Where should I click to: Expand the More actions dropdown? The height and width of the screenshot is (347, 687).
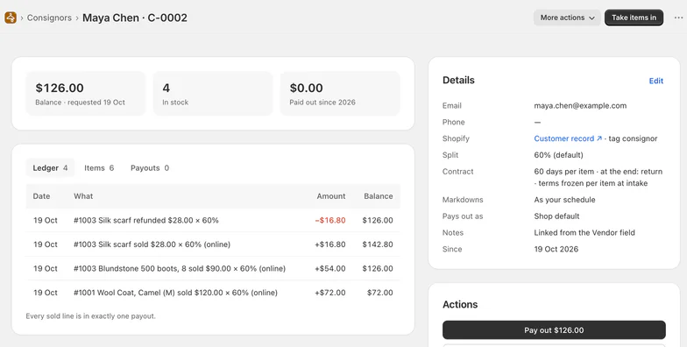click(567, 18)
